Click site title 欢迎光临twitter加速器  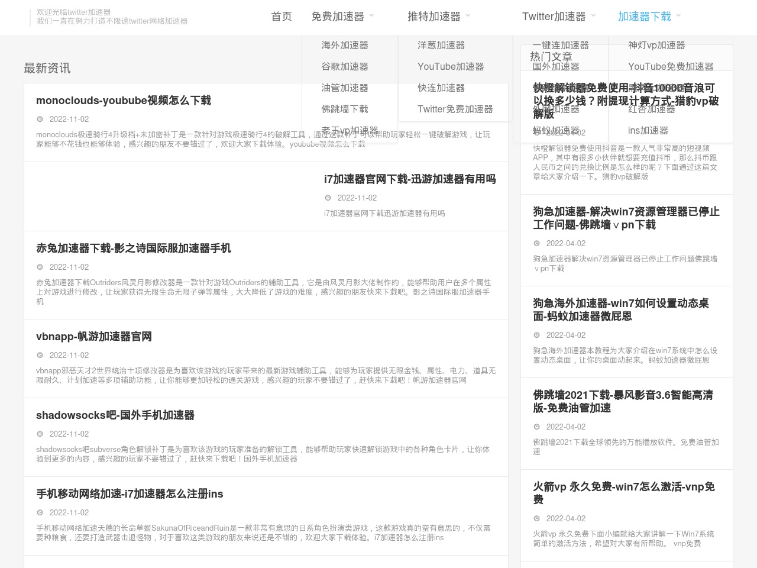[x=73, y=12]
